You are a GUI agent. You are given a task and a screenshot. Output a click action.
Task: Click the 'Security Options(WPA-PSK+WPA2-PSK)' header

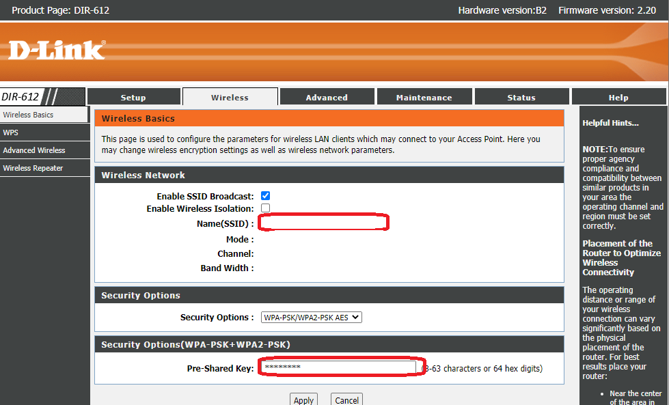[x=329, y=344]
